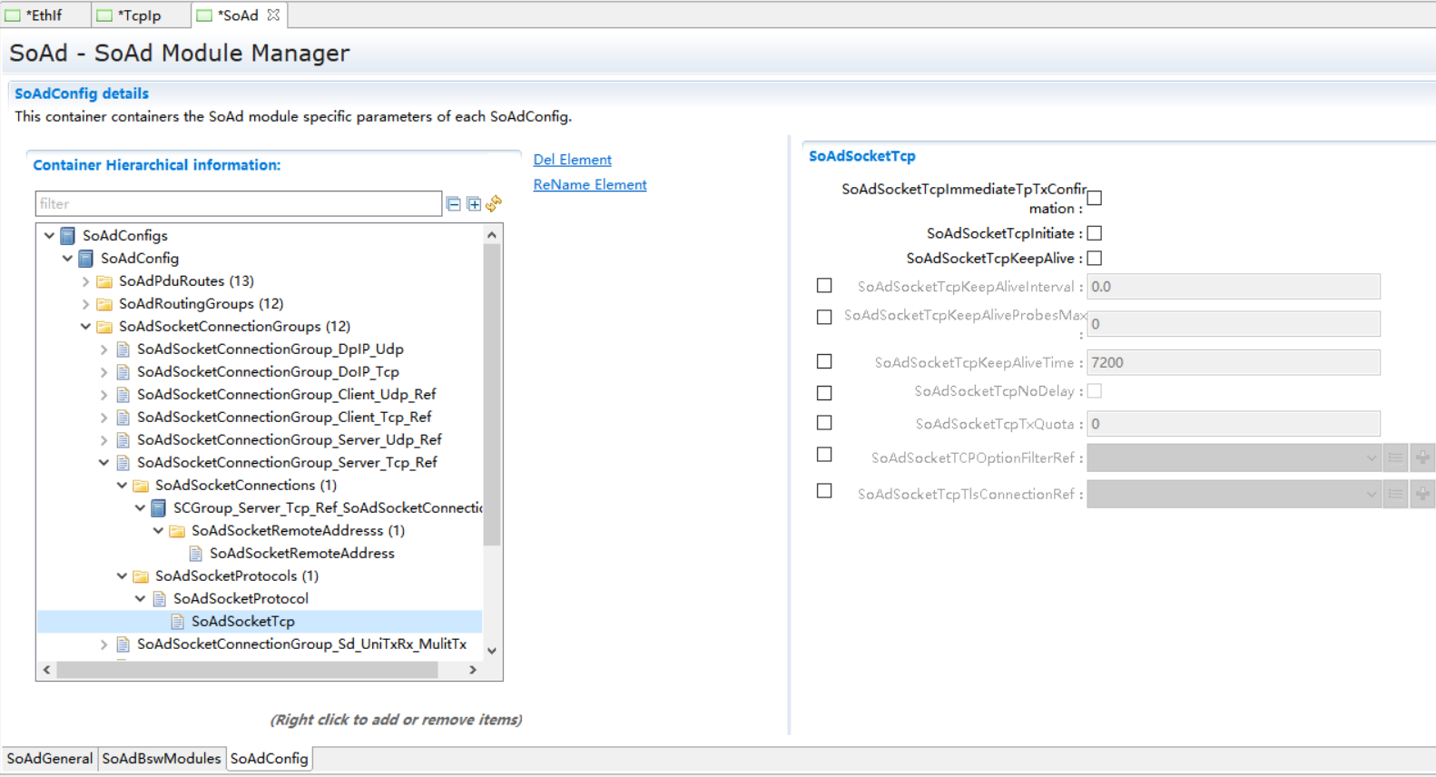
Task: Toggle the SoAdSocketTcpKeepAlive checkbox
Action: click(x=1095, y=259)
